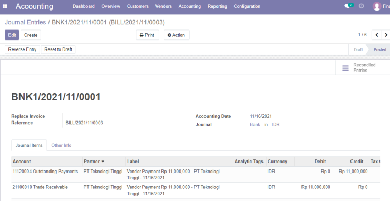This screenshot has height=201, width=390.
Task: Click the BILL/2021/11/0003 reference value
Action: click(84, 123)
